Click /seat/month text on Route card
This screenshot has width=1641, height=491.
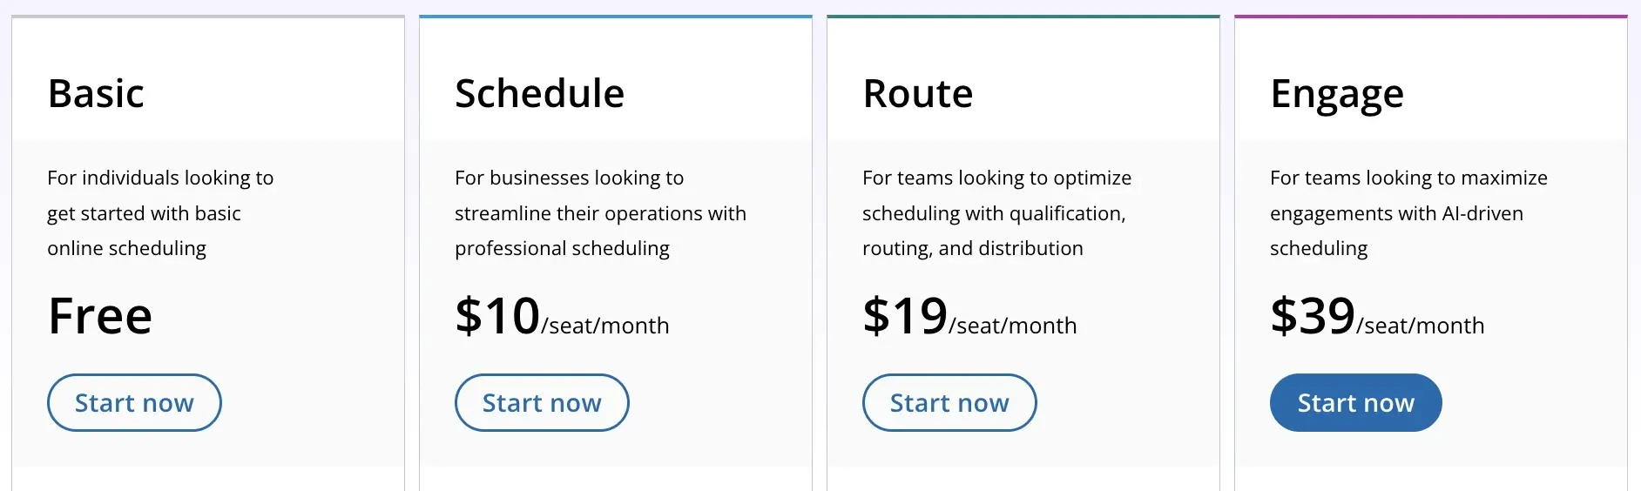click(x=1013, y=326)
